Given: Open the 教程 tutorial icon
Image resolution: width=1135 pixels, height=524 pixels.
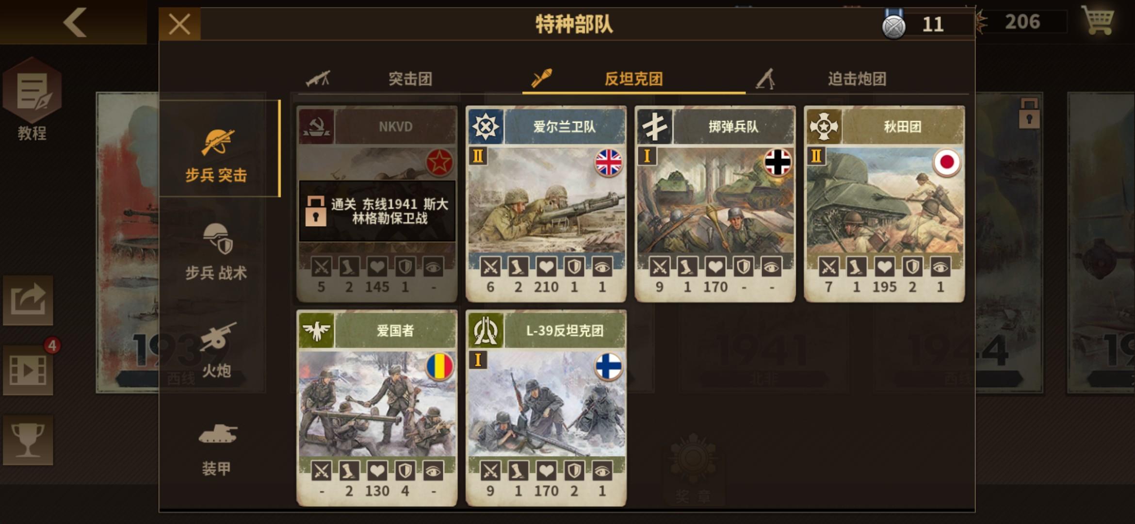Looking at the screenshot, I should [x=32, y=99].
